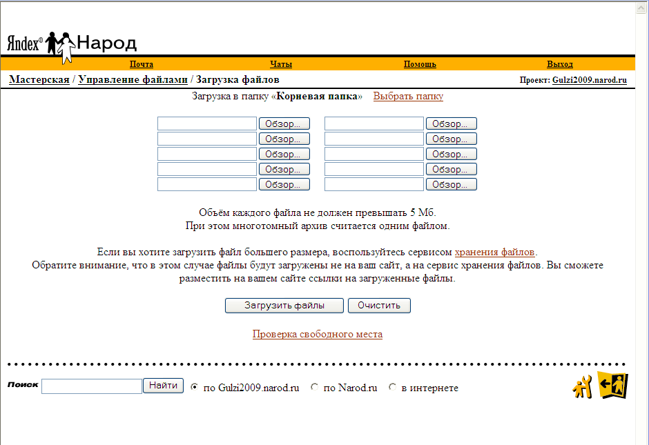Click the exit door icon at bottom right
This screenshot has height=445, width=649.
point(613,386)
